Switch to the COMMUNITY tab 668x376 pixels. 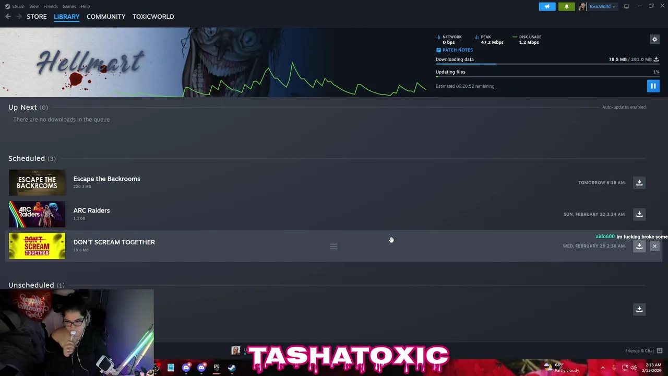pos(106,17)
